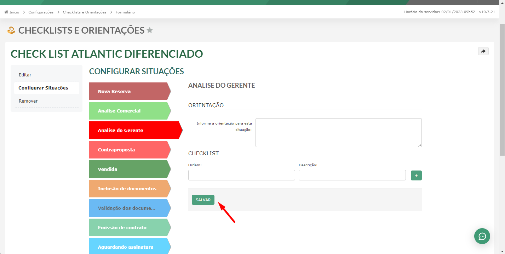Go to Início breadcrumb link
Viewport: 505px width, 254px height.
14,12
